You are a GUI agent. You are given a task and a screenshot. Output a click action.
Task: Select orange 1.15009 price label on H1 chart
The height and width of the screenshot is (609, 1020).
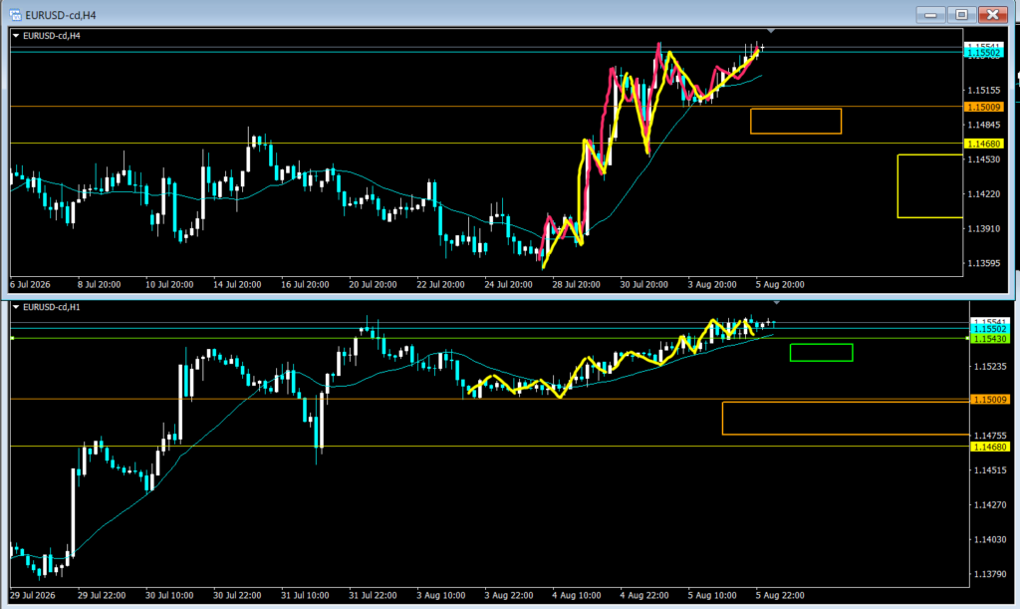coord(989,400)
